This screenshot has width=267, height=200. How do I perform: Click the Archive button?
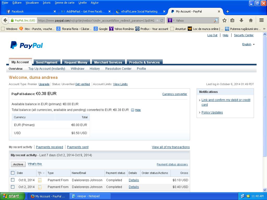(x=18, y=164)
